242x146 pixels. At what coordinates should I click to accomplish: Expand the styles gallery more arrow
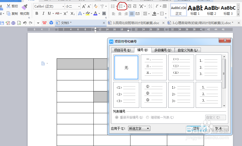(238, 14)
